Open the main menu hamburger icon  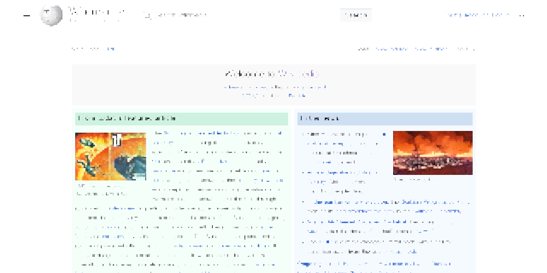(x=27, y=15)
